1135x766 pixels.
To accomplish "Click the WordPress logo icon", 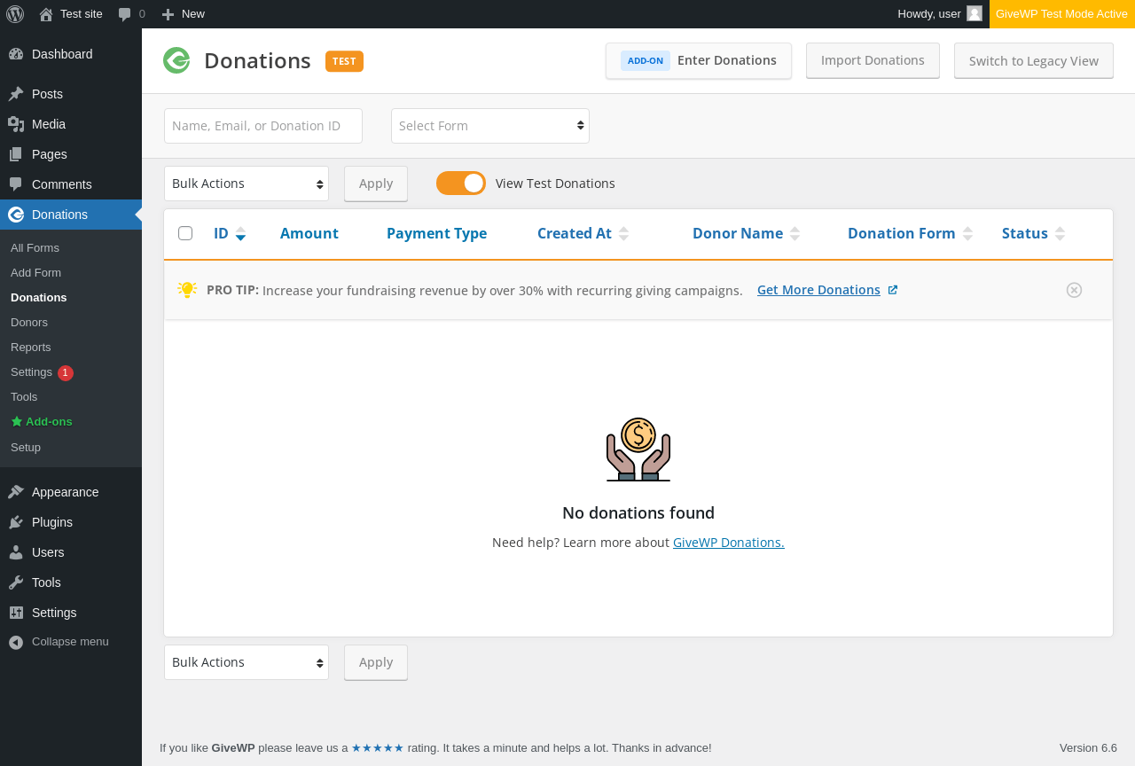I will click(14, 14).
